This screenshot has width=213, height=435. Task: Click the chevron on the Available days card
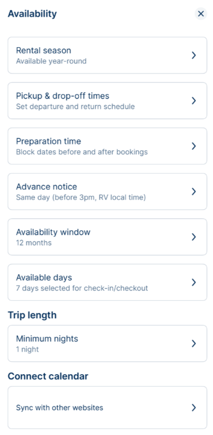(x=194, y=282)
